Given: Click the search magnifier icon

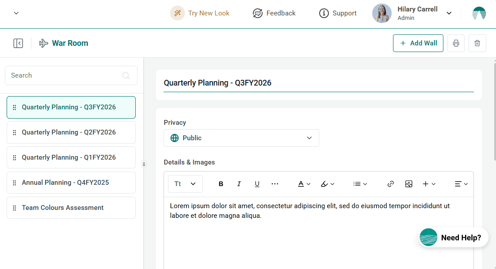Looking at the screenshot, I should coord(126,75).
